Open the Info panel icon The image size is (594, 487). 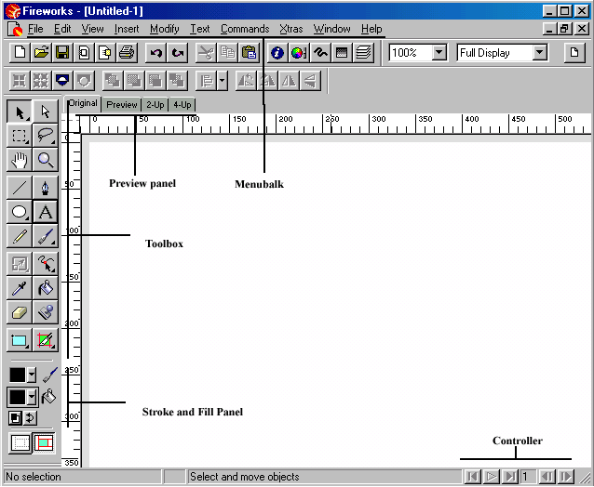coord(277,53)
